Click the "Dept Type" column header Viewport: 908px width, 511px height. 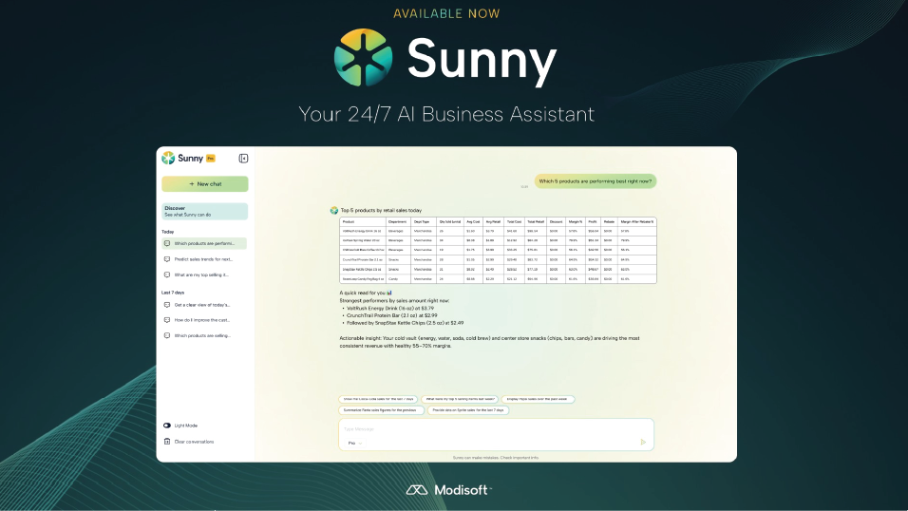[x=422, y=222]
